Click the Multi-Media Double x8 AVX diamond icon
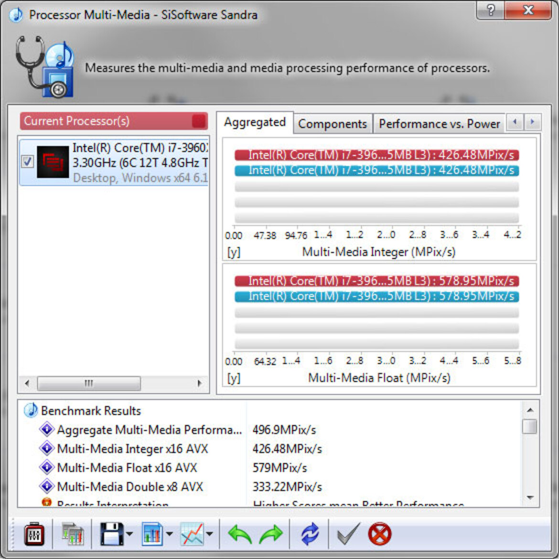The height and width of the screenshot is (559, 559). point(47,486)
